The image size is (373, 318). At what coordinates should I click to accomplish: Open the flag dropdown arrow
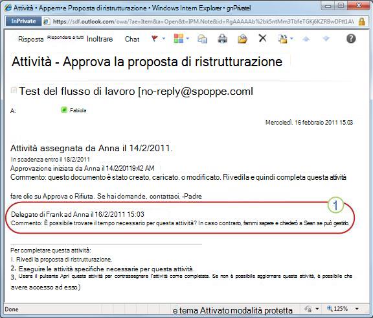[x=164, y=38]
